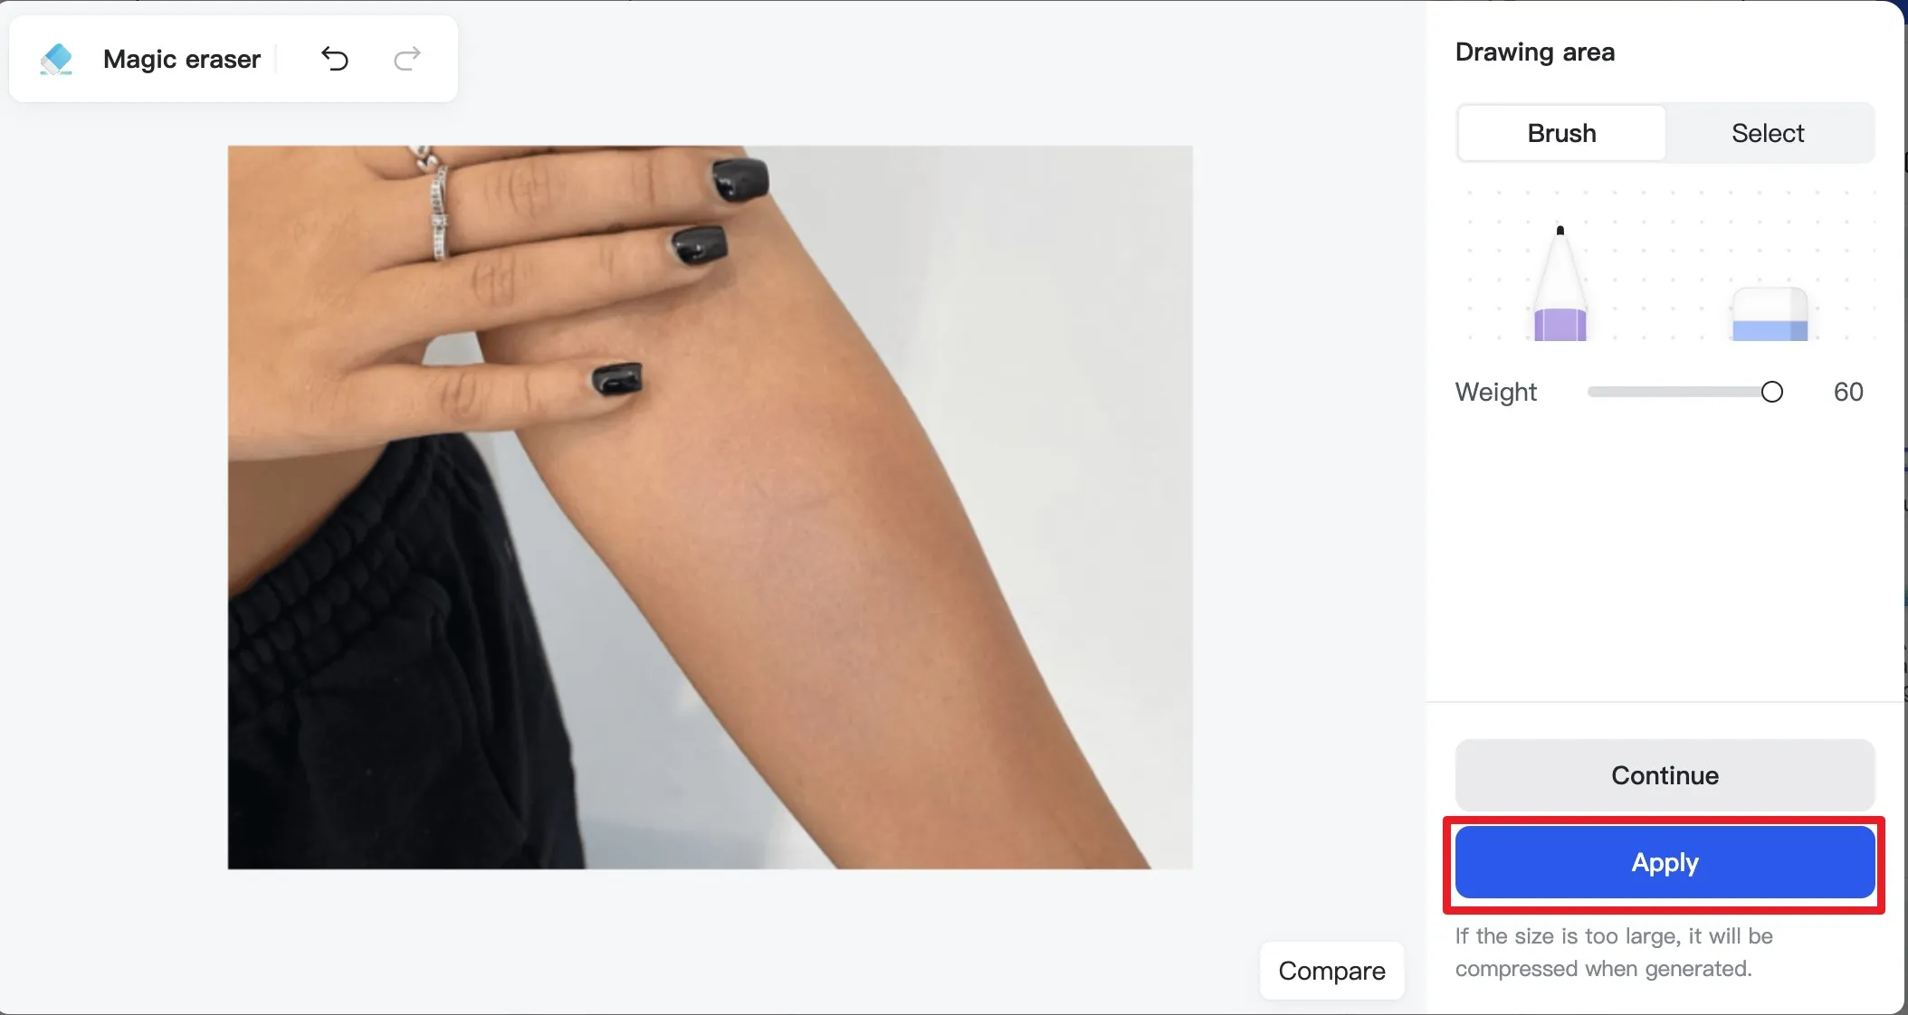Click the Compare preview button
1908x1015 pixels.
pyautogui.click(x=1331, y=970)
